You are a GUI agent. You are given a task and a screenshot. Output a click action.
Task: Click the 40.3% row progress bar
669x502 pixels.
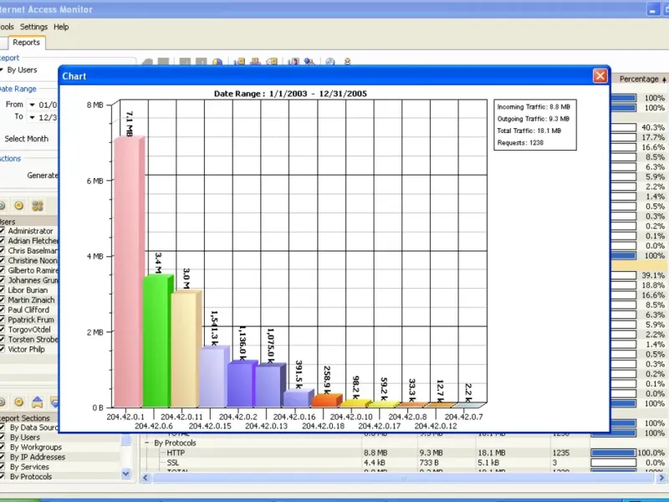(x=624, y=128)
